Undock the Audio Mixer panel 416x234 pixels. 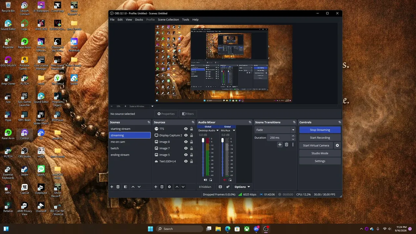pyautogui.click(x=250, y=122)
